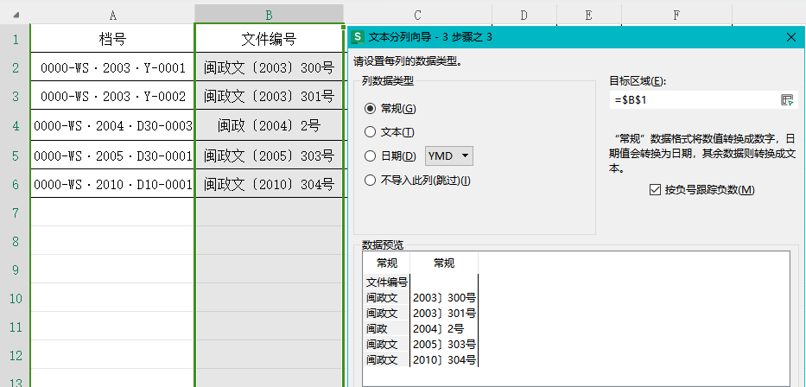Select the 日期(D) data type option
The width and height of the screenshot is (806, 387).
click(390, 155)
